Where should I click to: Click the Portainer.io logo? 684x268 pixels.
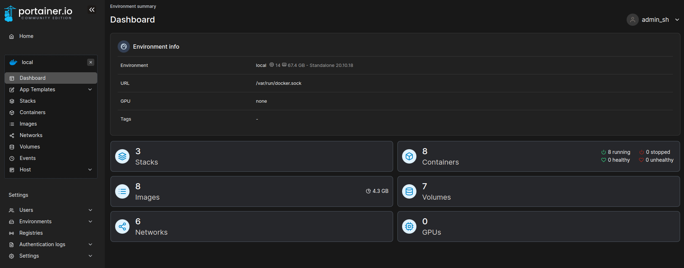[x=38, y=14]
